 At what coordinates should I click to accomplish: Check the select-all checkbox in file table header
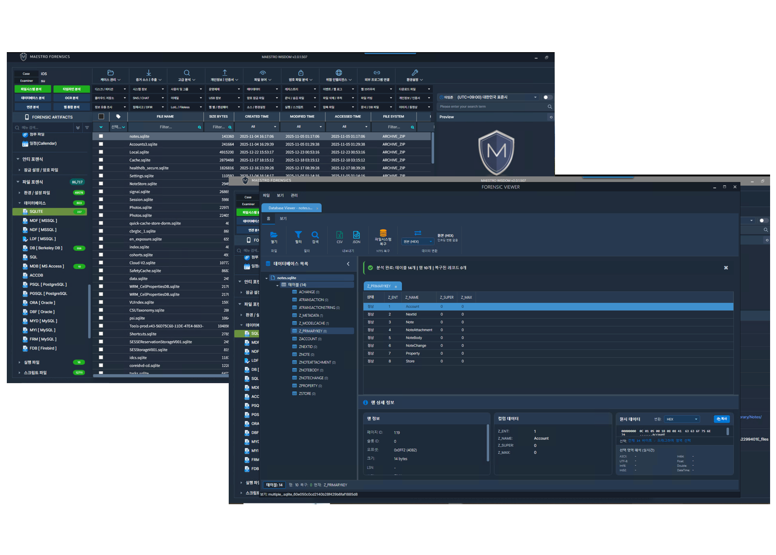101,117
